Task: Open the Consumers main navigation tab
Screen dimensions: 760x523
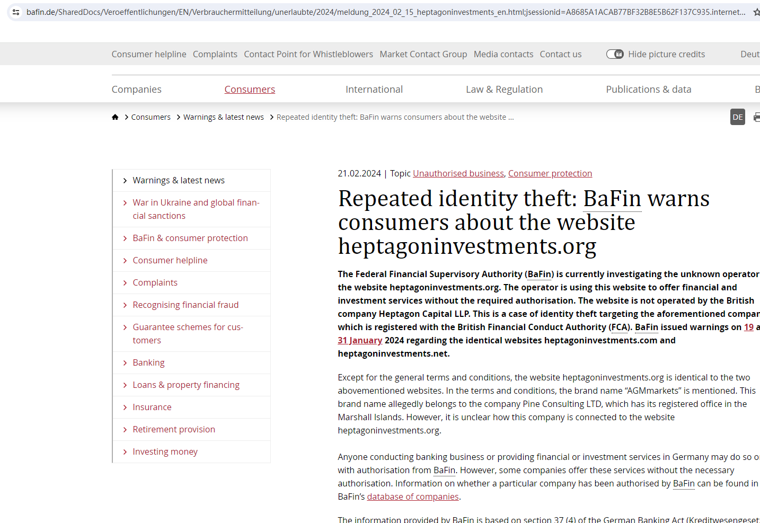Action: tap(250, 90)
